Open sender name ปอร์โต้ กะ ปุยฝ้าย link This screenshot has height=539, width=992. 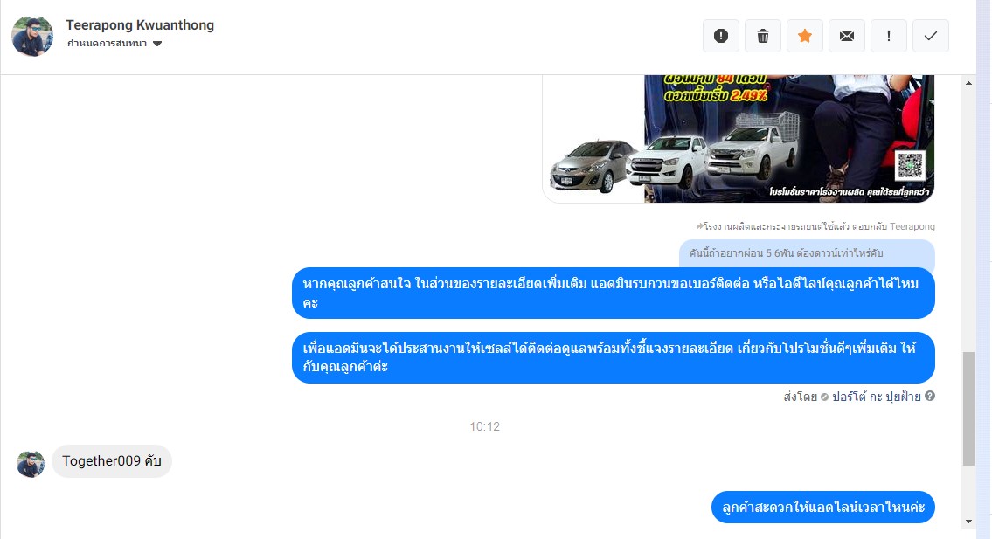pyautogui.click(x=877, y=397)
